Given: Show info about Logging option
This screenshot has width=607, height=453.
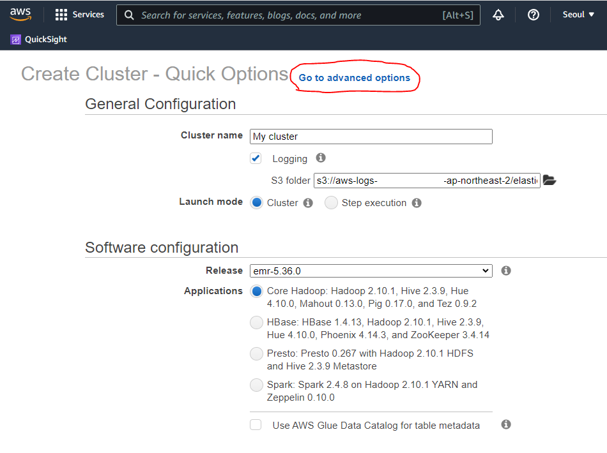Looking at the screenshot, I should [321, 158].
